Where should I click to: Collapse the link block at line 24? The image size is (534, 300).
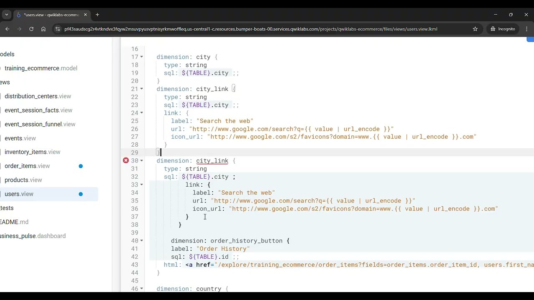(141, 113)
